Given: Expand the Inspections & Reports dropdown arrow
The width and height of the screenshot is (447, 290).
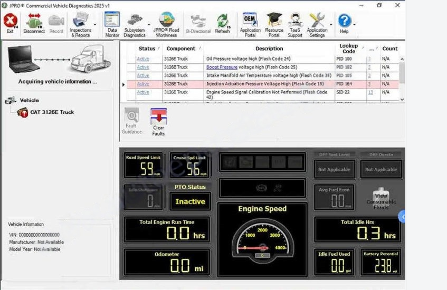Looking at the screenshot, I should coord(95,25).
